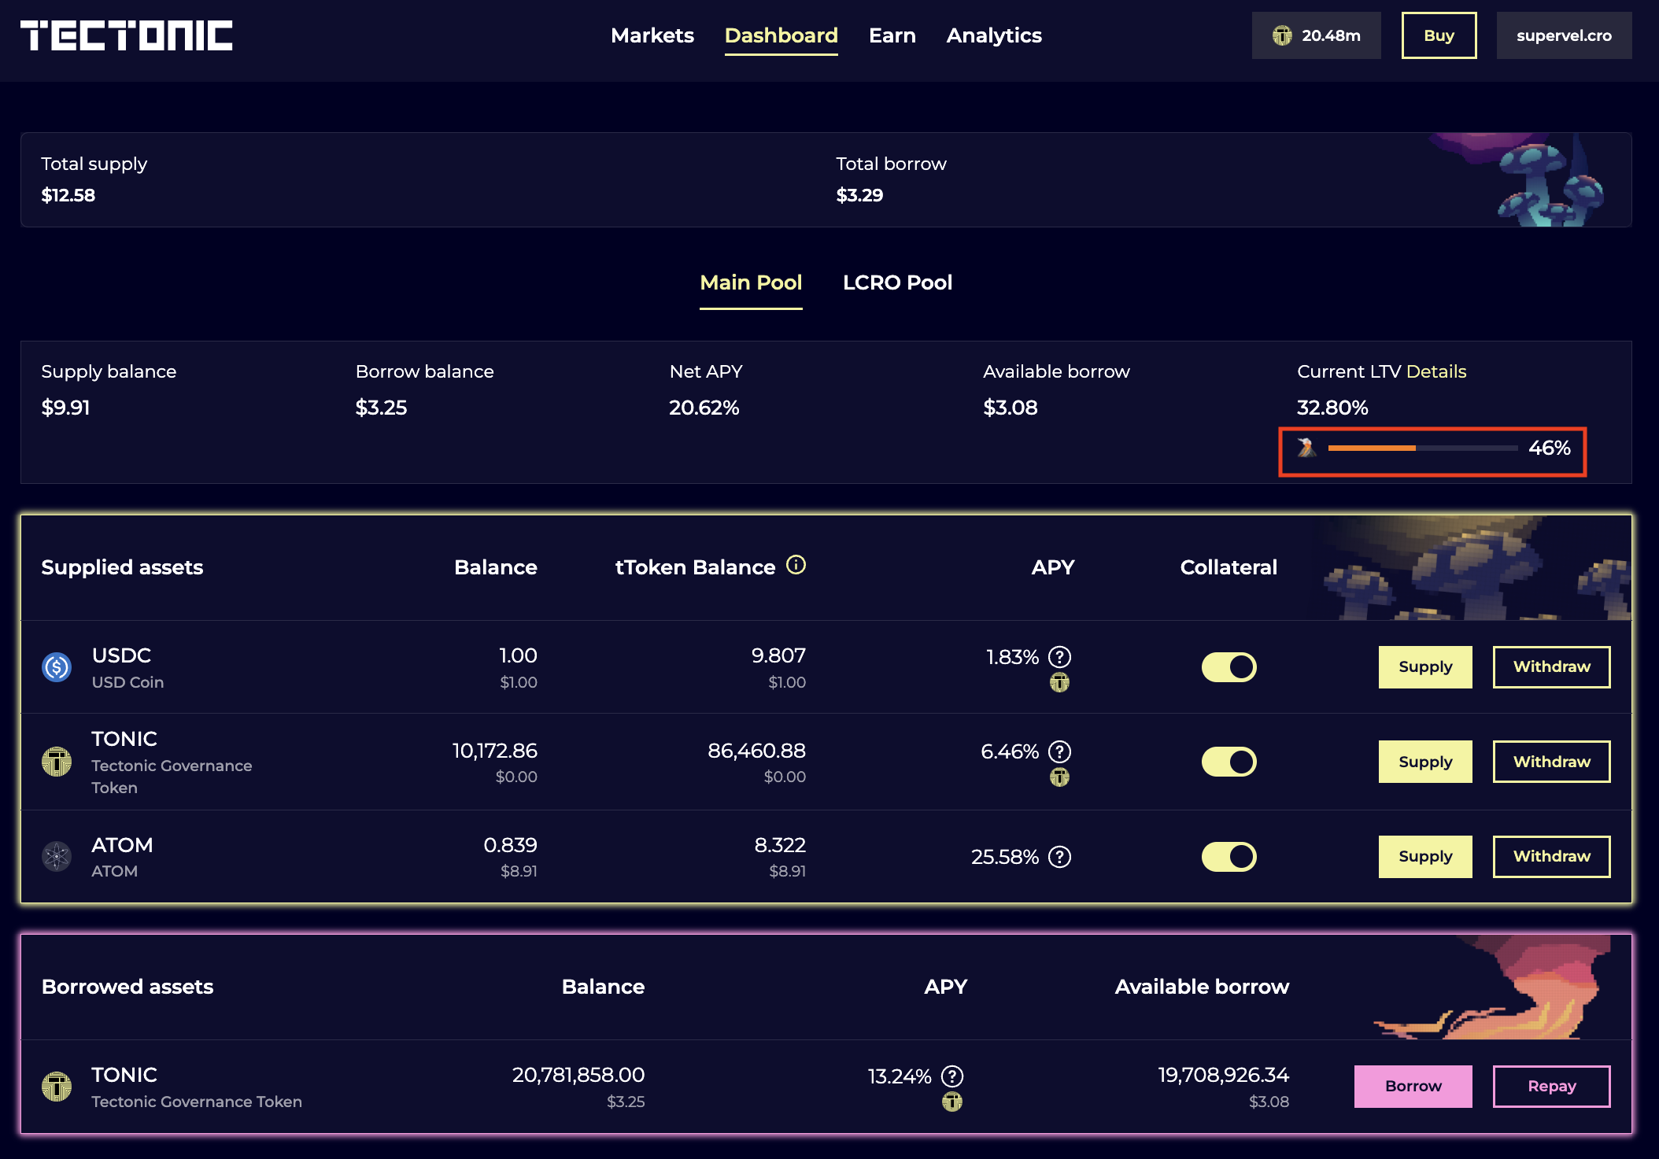
Task: Click the 46% LTV value
Action: (1550, 448)
